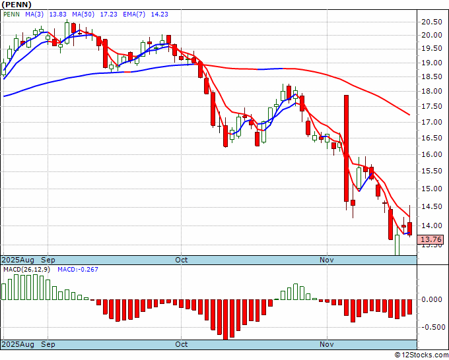Click the (PENN) chart title
This screenshot has height=360, width=449.
[16, 5]
